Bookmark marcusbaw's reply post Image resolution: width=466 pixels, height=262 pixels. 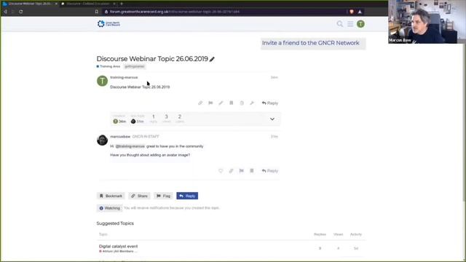point(252,171)
